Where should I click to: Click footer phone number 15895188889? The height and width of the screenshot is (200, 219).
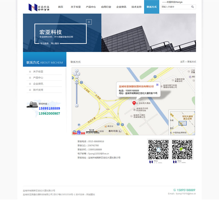[186, 190]
